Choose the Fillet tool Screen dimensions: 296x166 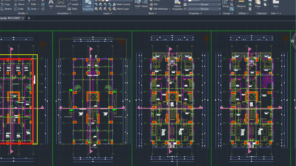coord(32,4)
